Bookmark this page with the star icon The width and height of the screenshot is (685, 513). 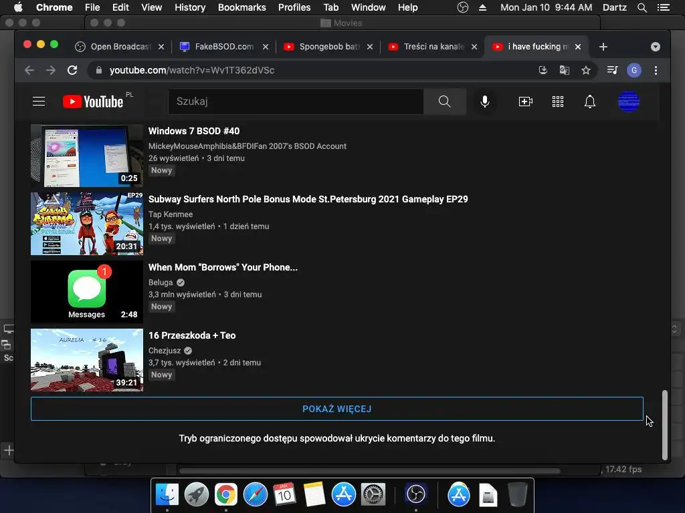coord(586,70)
